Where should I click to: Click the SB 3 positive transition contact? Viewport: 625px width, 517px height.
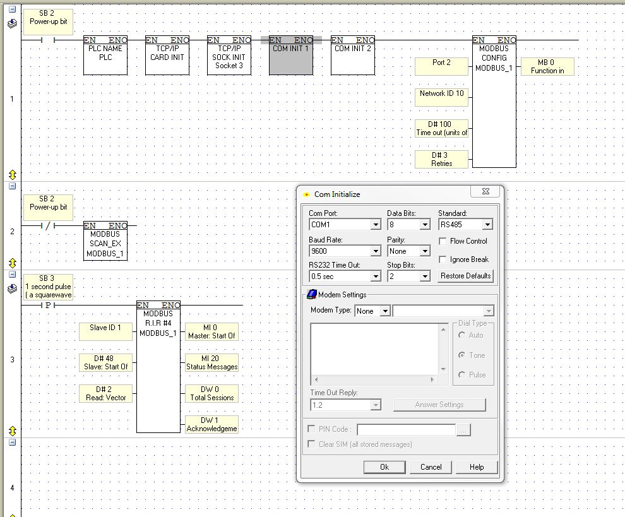(x=48, y=306)
